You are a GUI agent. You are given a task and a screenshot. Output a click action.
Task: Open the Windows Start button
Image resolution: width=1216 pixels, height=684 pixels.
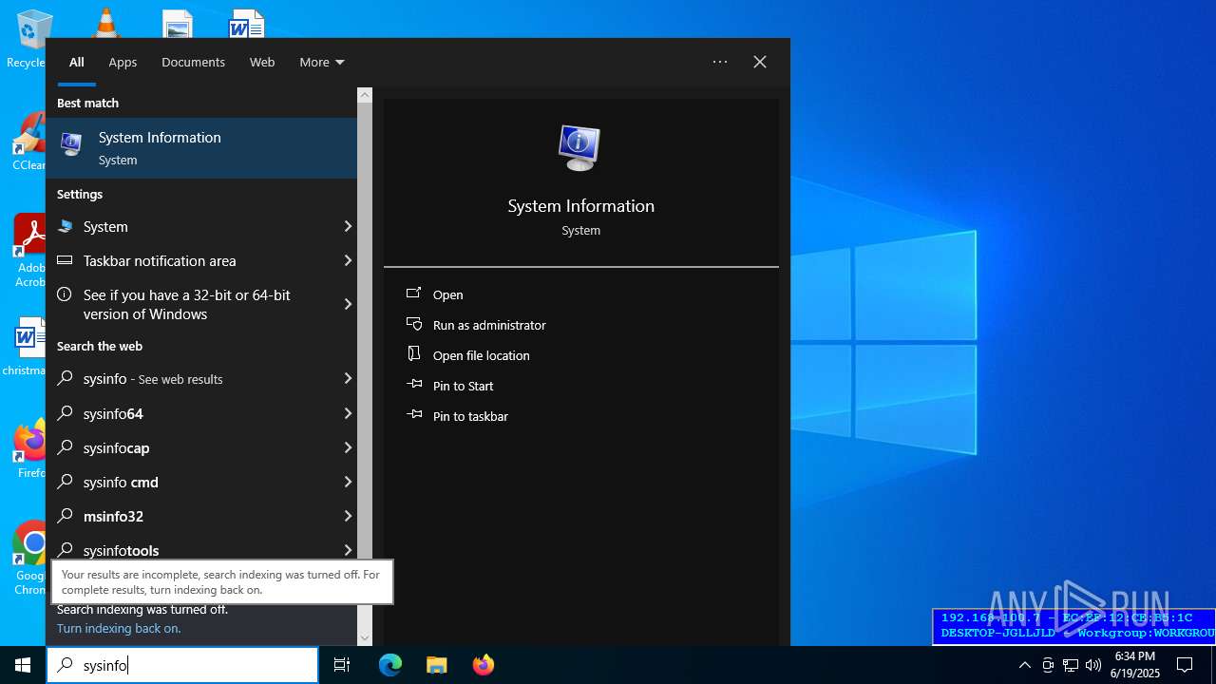click(23, 665)
